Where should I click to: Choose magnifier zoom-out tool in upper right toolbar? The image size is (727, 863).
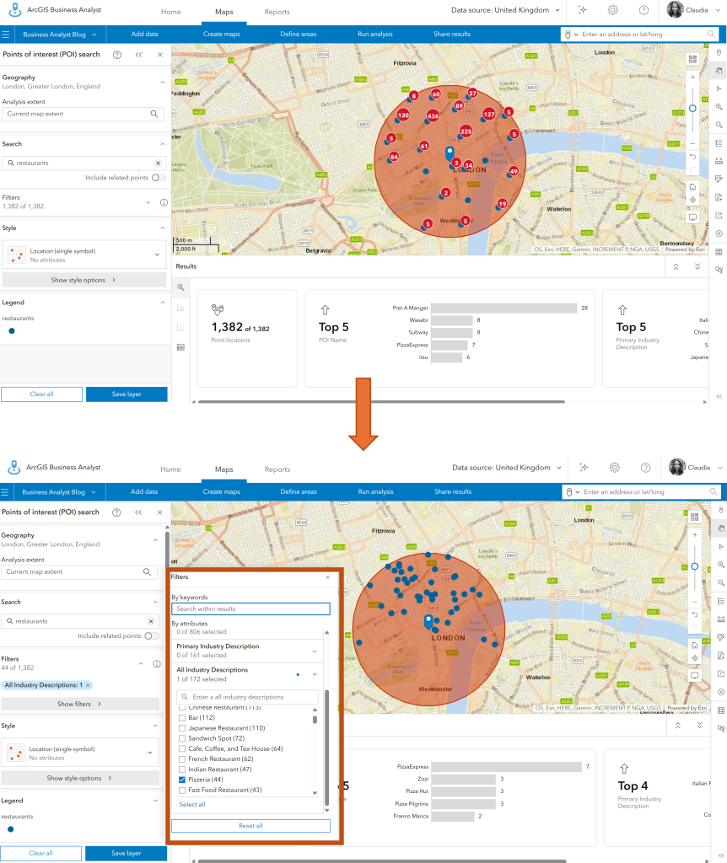[719, 125]
